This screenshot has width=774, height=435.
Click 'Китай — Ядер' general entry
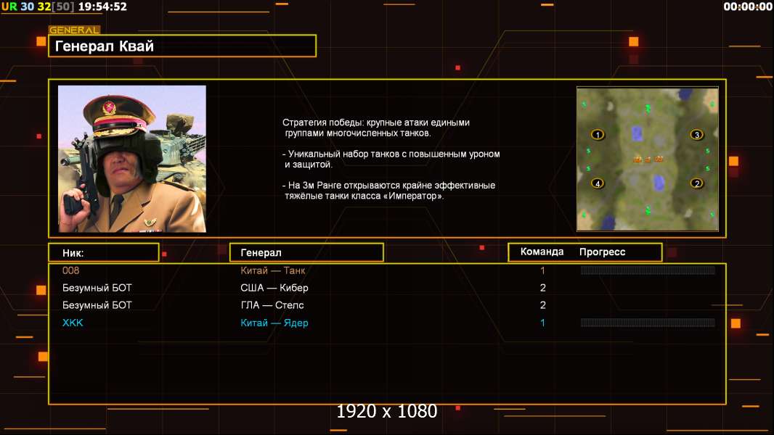[x=274, y=323]
